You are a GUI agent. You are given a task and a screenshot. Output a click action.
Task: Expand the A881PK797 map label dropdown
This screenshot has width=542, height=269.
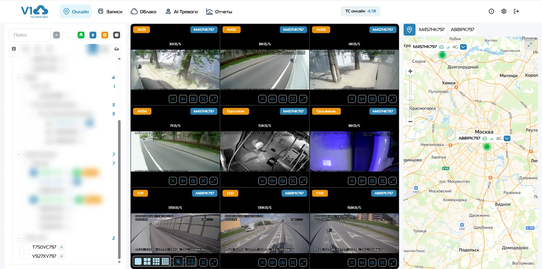507,138
